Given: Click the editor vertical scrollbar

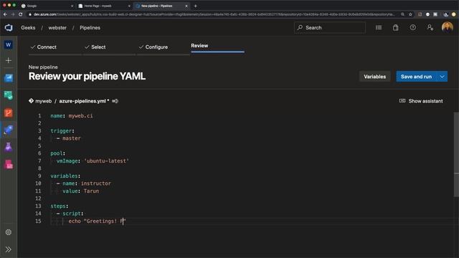Looking at the screenshot, I should [456, 155].
